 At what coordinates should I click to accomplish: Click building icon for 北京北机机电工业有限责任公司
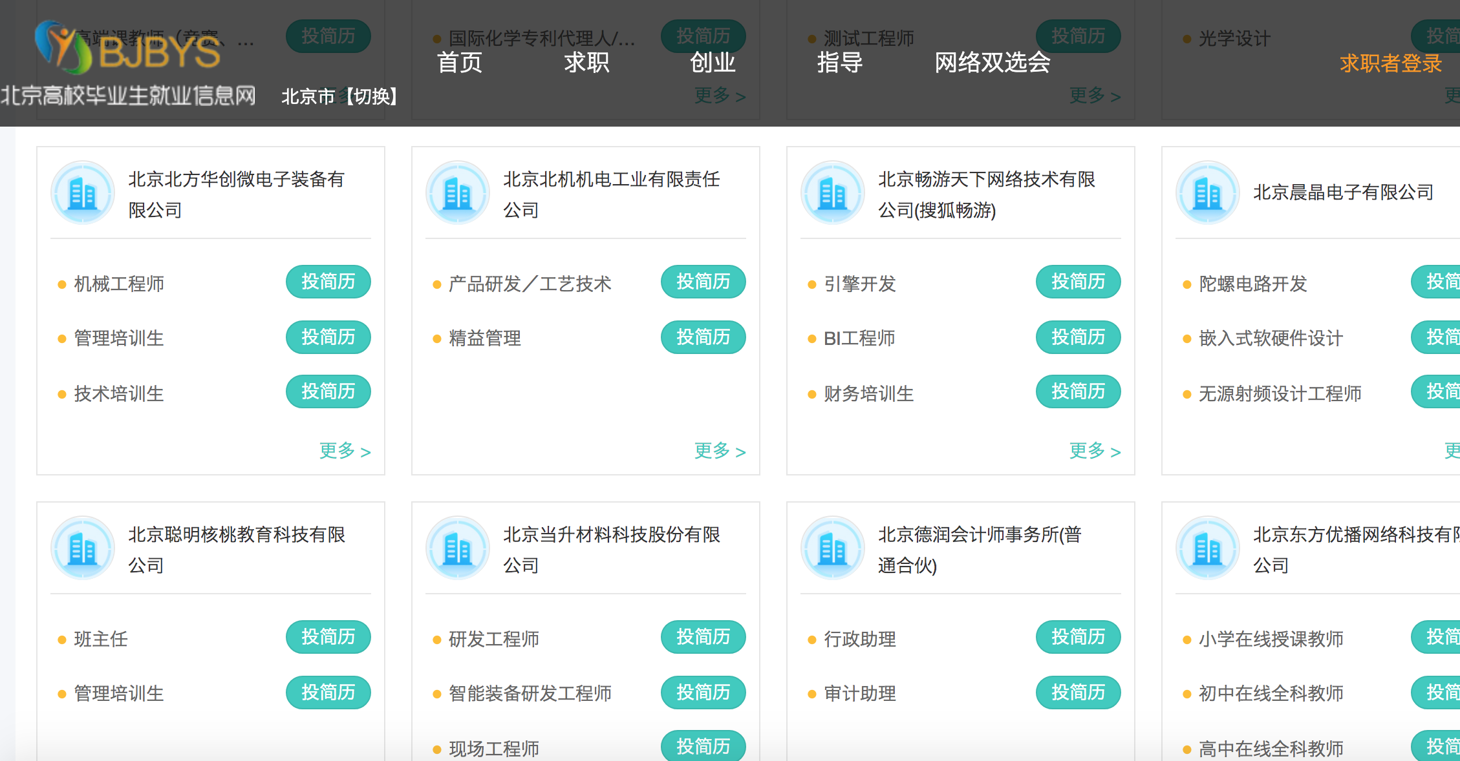point(458,193)
